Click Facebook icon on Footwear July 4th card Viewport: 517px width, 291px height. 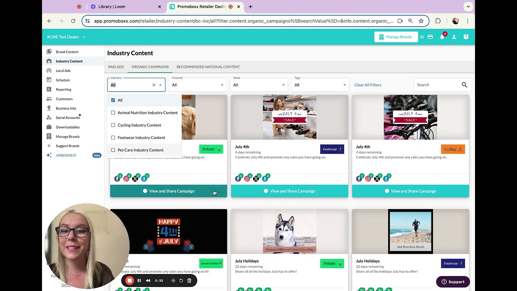(x=238, y=179)
